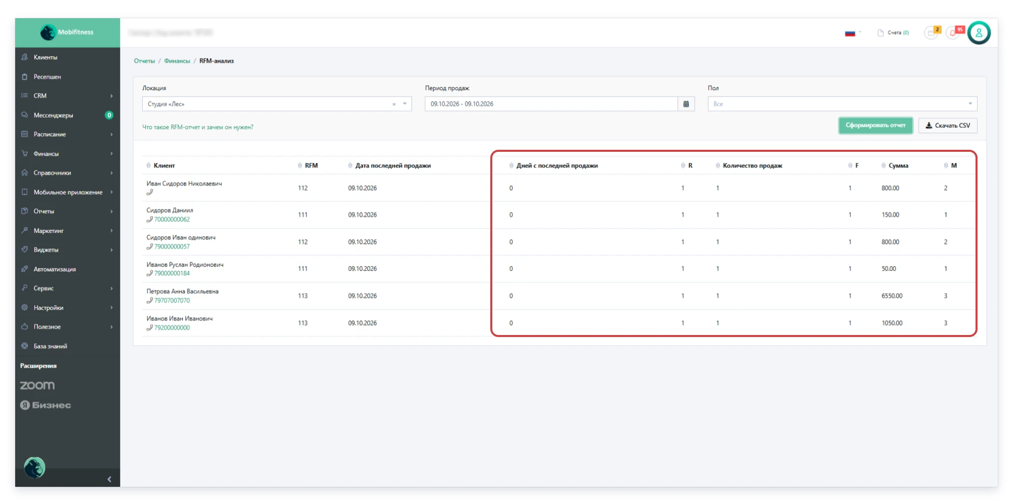Open the Яндекс Бизнес extension
The image size is (1013, 502).
46,405
